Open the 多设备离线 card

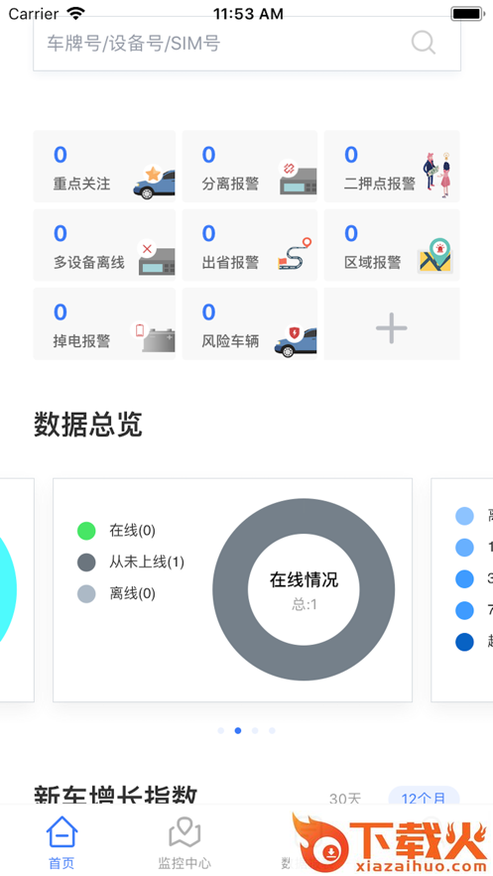[x=104, y=245]
